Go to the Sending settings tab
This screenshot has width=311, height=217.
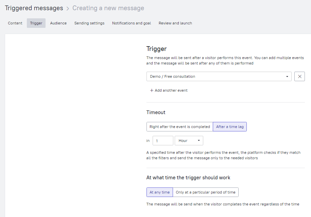coord(89,23)
